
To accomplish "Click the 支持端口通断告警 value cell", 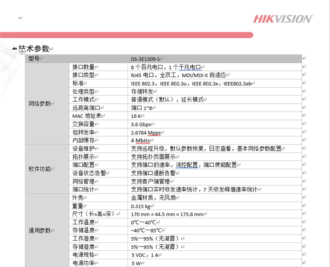I will 215,173.
